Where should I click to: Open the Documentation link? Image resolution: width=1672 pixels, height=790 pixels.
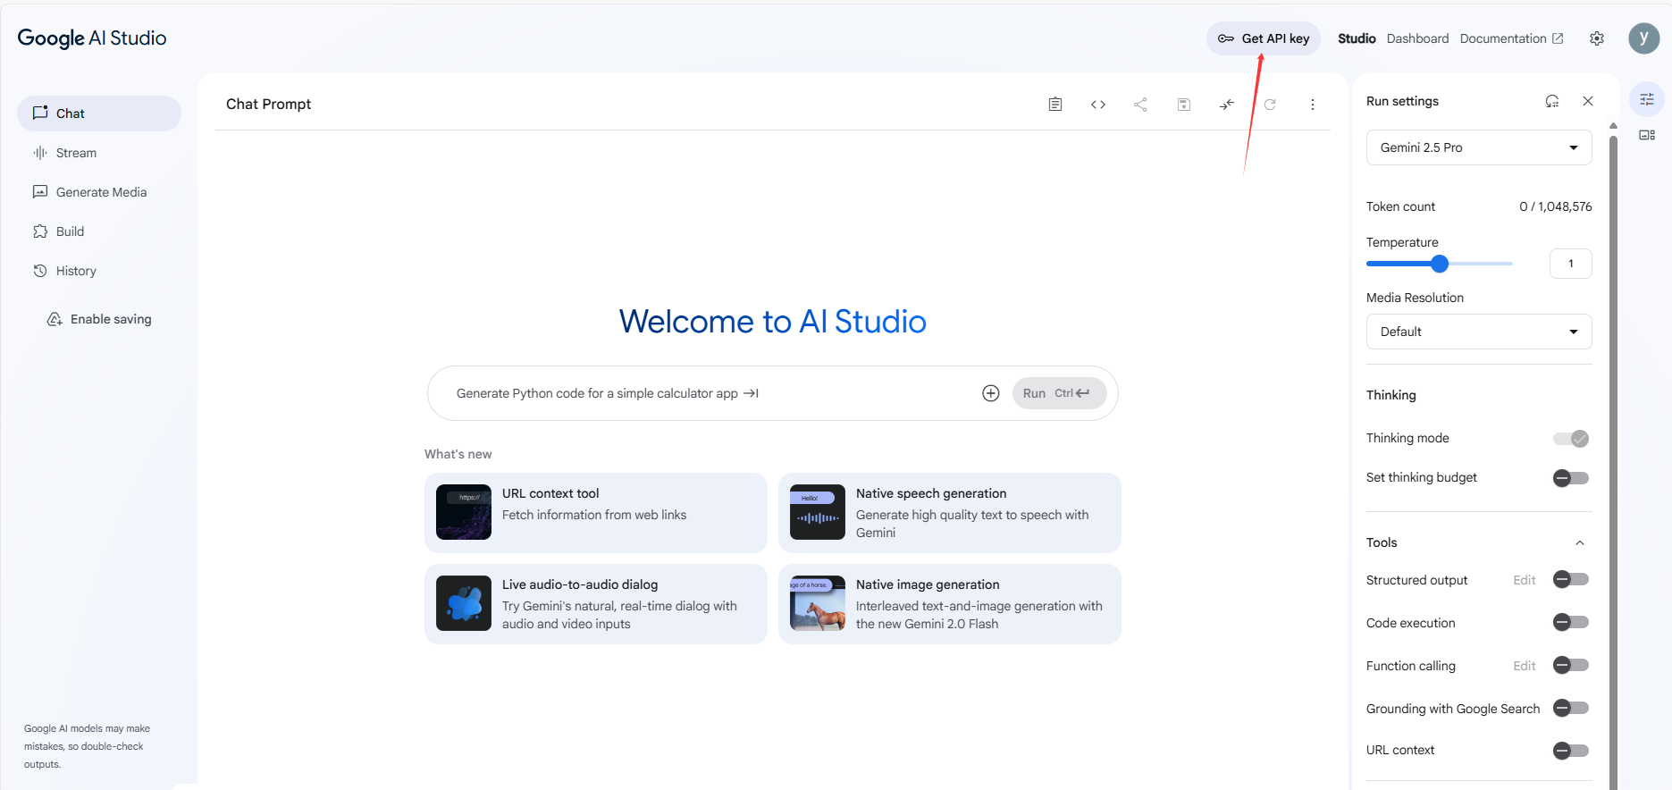pyautogui.click(x=1511, y=38)
